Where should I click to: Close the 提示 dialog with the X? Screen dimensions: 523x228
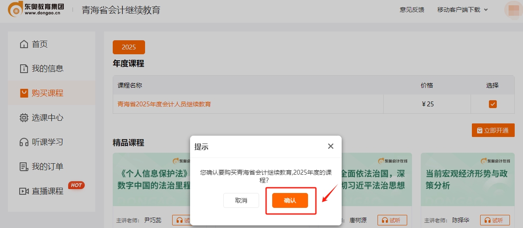(331, 146)
